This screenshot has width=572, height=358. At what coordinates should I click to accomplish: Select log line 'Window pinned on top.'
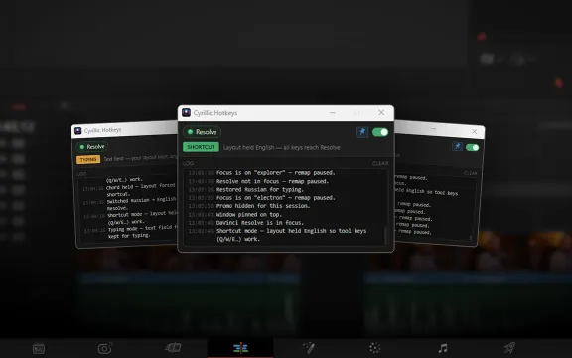click(249, 215)
